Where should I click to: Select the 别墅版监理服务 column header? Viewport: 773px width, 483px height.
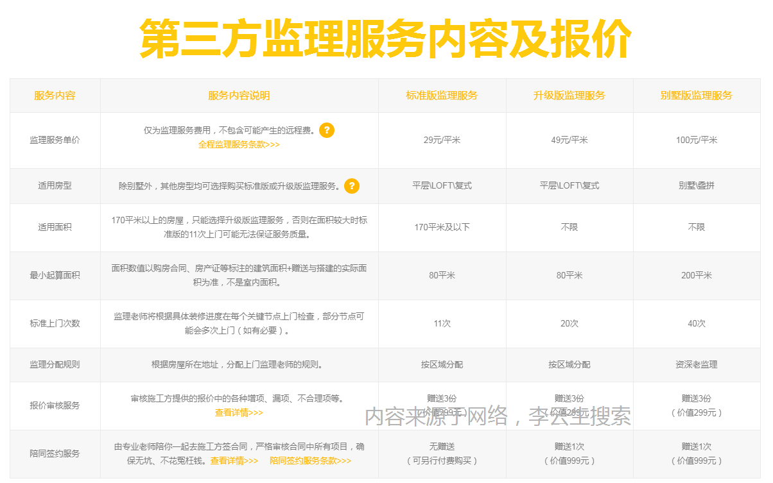coord(697,96)
